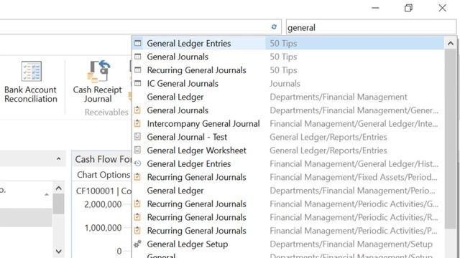Click gears icon beside General Ledger Setup

click(137, 244)
